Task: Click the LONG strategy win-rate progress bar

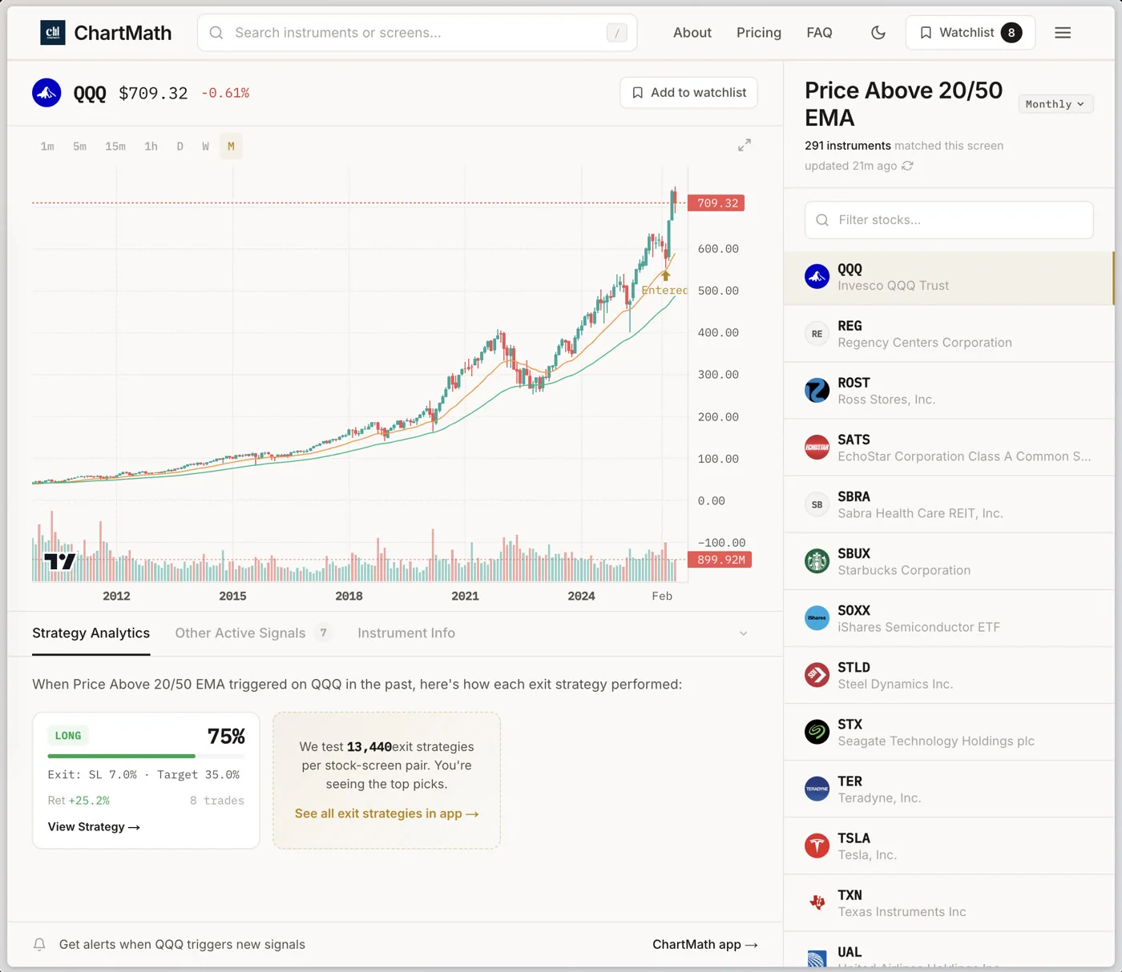Action: [146, 756]
